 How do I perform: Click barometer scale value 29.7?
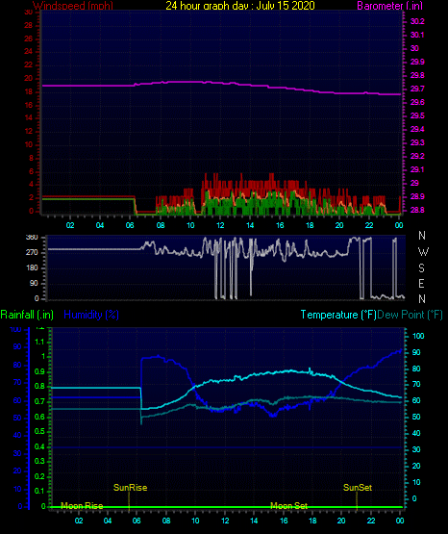[x=417, y=89]
